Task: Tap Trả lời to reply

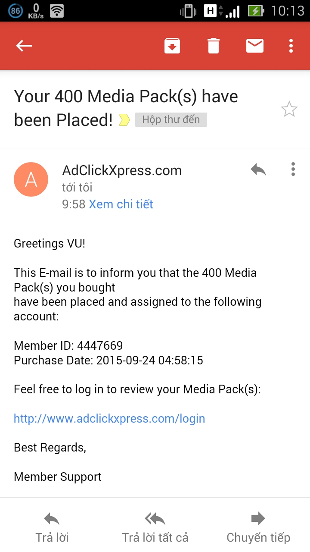Action: (52, 527)
